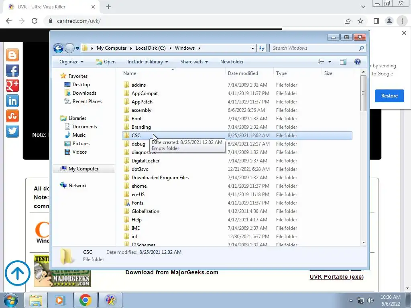Expand the Include in library dropdown
The image size is (411, 308).
coord(148,62)
